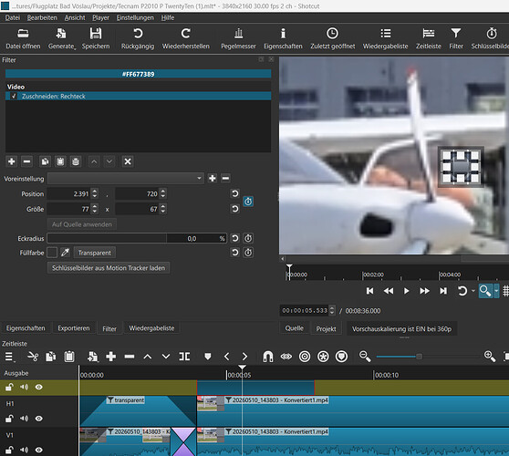
Task: Click the Transparent fill color button
Action: tap(95, 253)
